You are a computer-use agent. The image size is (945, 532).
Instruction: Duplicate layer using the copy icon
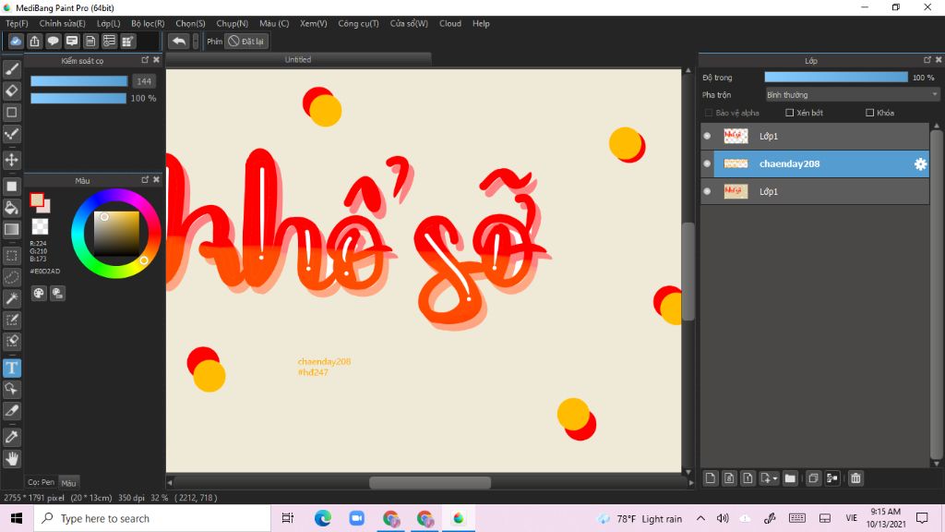tap(813, 478)
